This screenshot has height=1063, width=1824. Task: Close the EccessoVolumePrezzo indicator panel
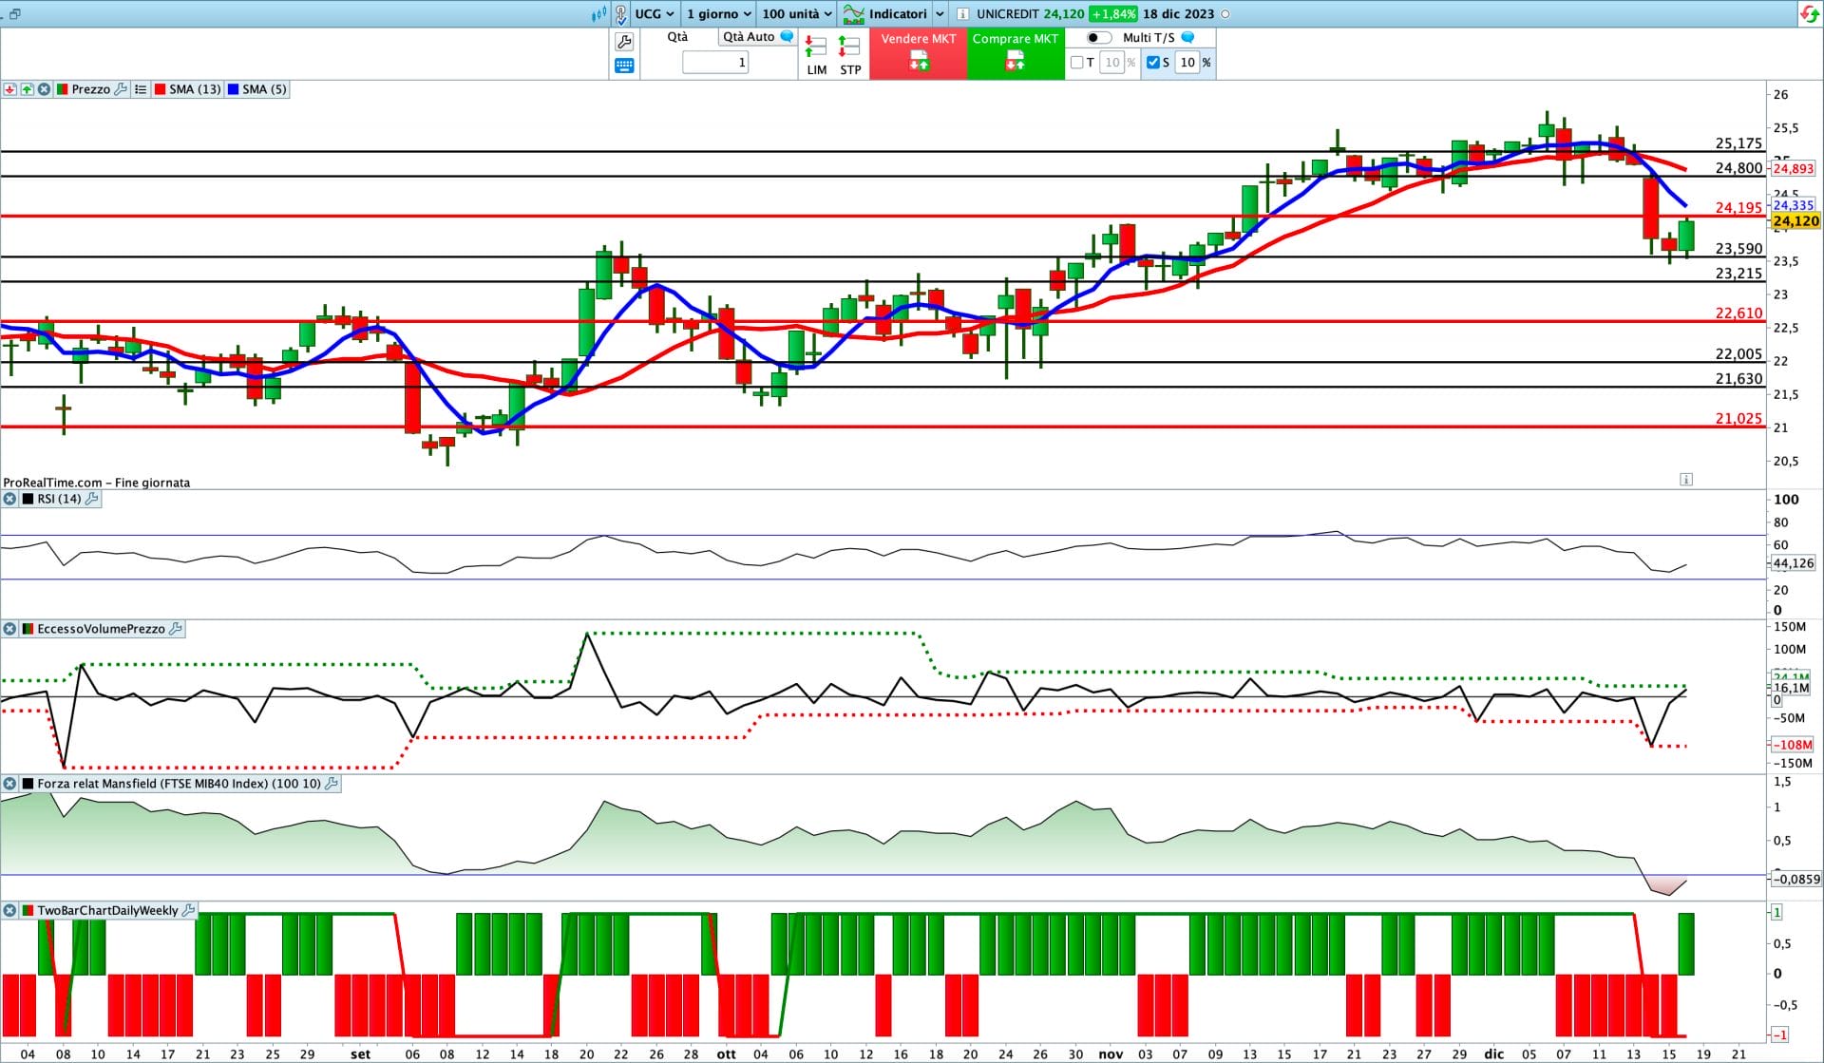(x=9, y=629)
